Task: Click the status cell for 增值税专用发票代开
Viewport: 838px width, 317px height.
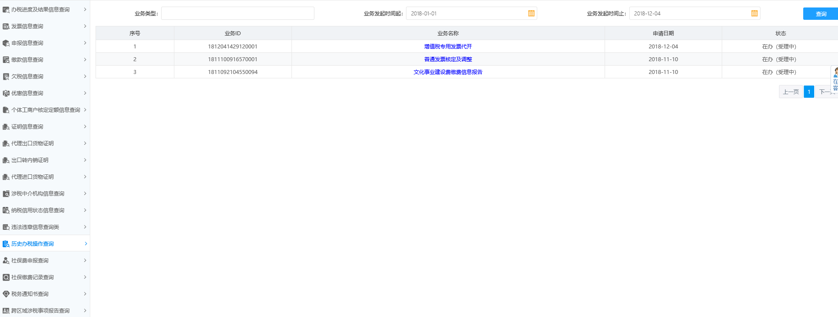Action: pos(779,47)
